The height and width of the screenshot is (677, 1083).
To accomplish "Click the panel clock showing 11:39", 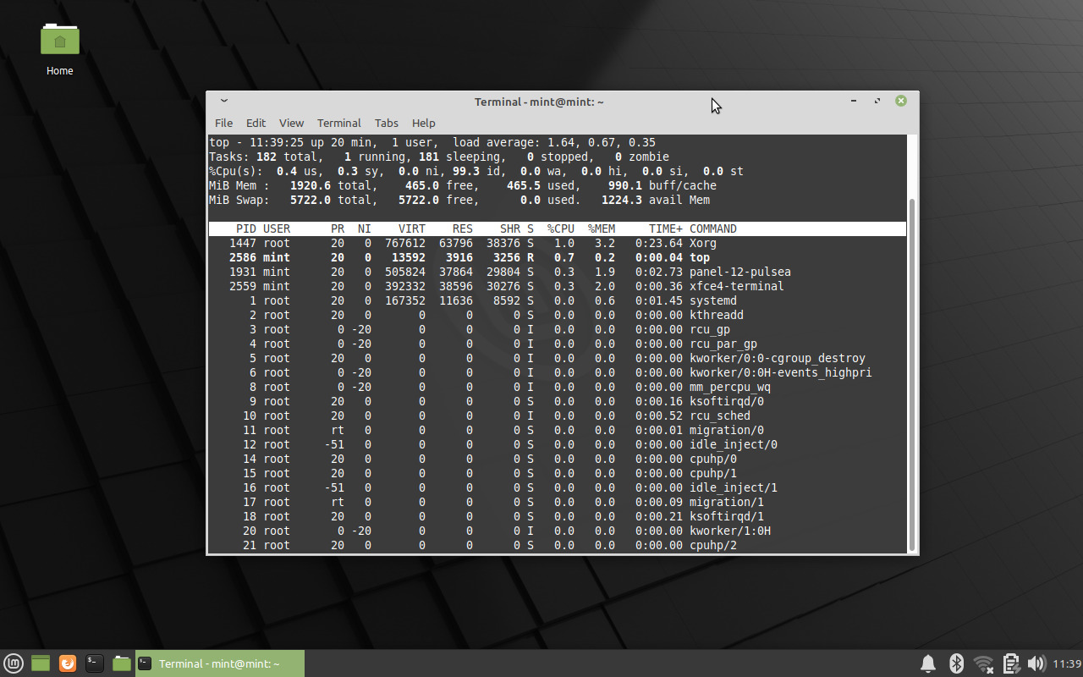I will pos(1067,663).
